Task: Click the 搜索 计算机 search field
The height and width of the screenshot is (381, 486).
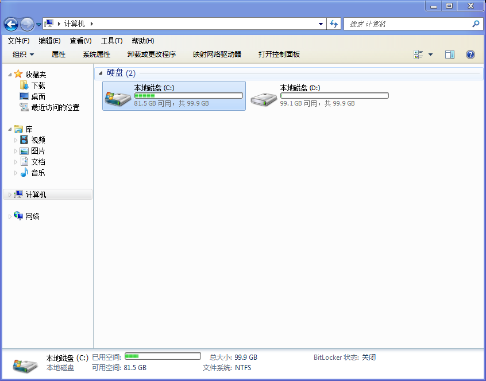Action: tap(407, 24)
